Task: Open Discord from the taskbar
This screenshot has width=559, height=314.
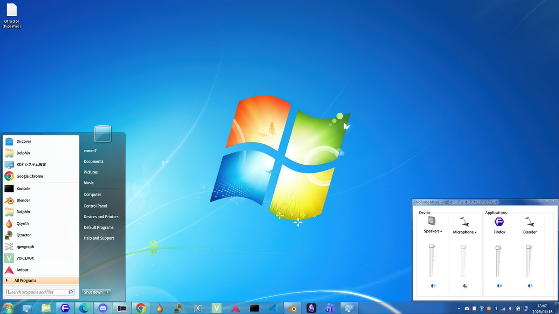Action: (103, 308)
